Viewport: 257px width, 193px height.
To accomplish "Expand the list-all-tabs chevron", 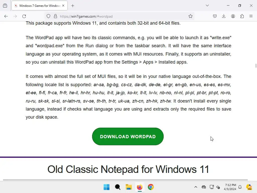I will tap(207, 6).
